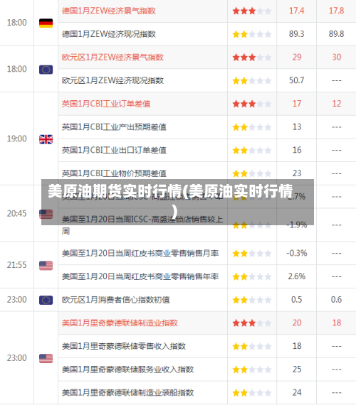Click the overlay title 美原油期货实时行情
Viewport: 356px width, 405px height.
coord(115,191)
